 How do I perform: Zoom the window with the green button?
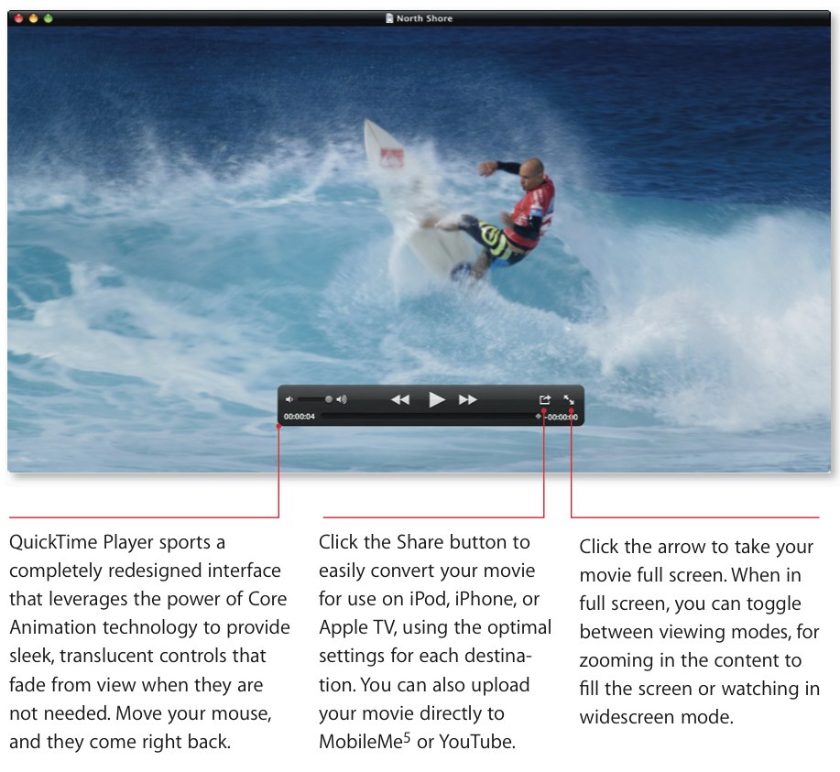point(49,18)
